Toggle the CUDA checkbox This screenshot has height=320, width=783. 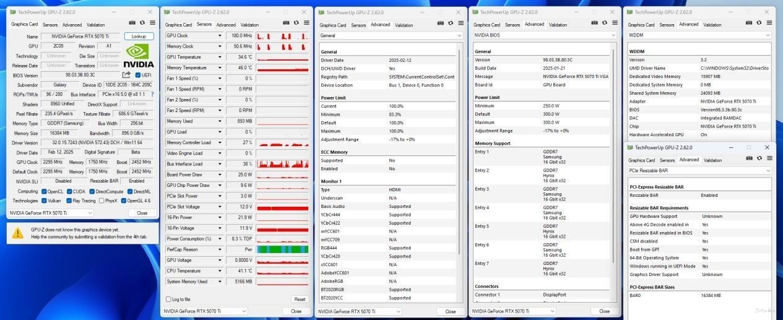[x=69, y=191]
